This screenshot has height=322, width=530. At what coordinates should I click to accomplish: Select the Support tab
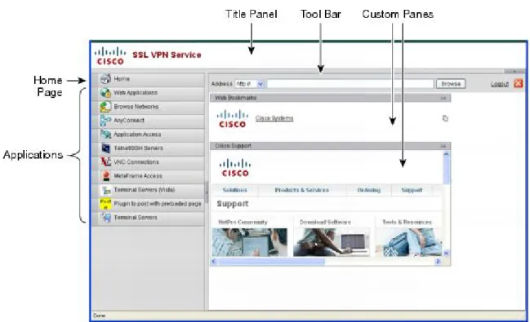(x=412, y=191)
